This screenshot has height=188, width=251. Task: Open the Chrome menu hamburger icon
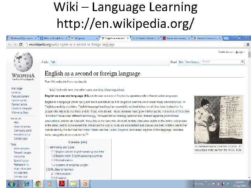click(248, 45)
